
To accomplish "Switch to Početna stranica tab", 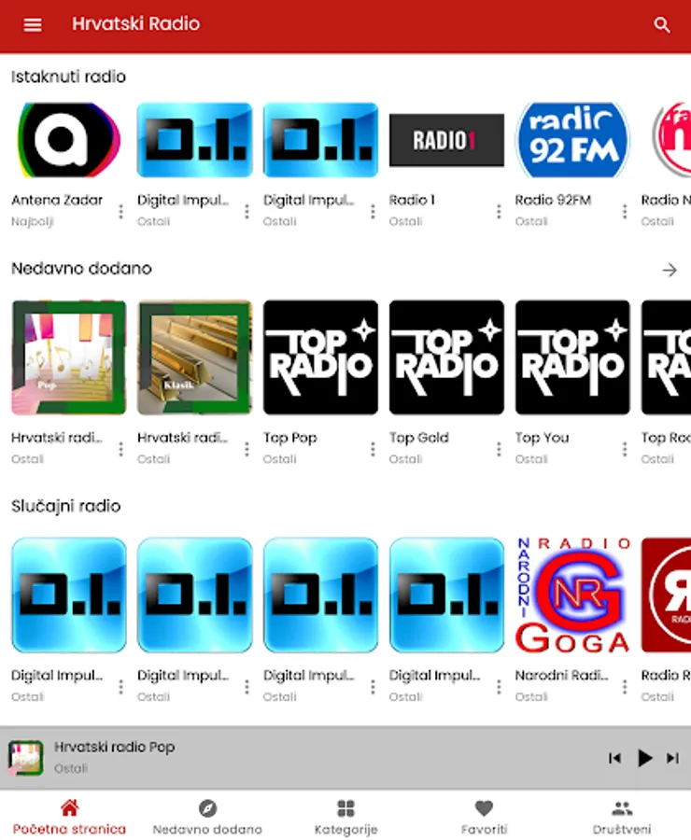I will 69,818.
